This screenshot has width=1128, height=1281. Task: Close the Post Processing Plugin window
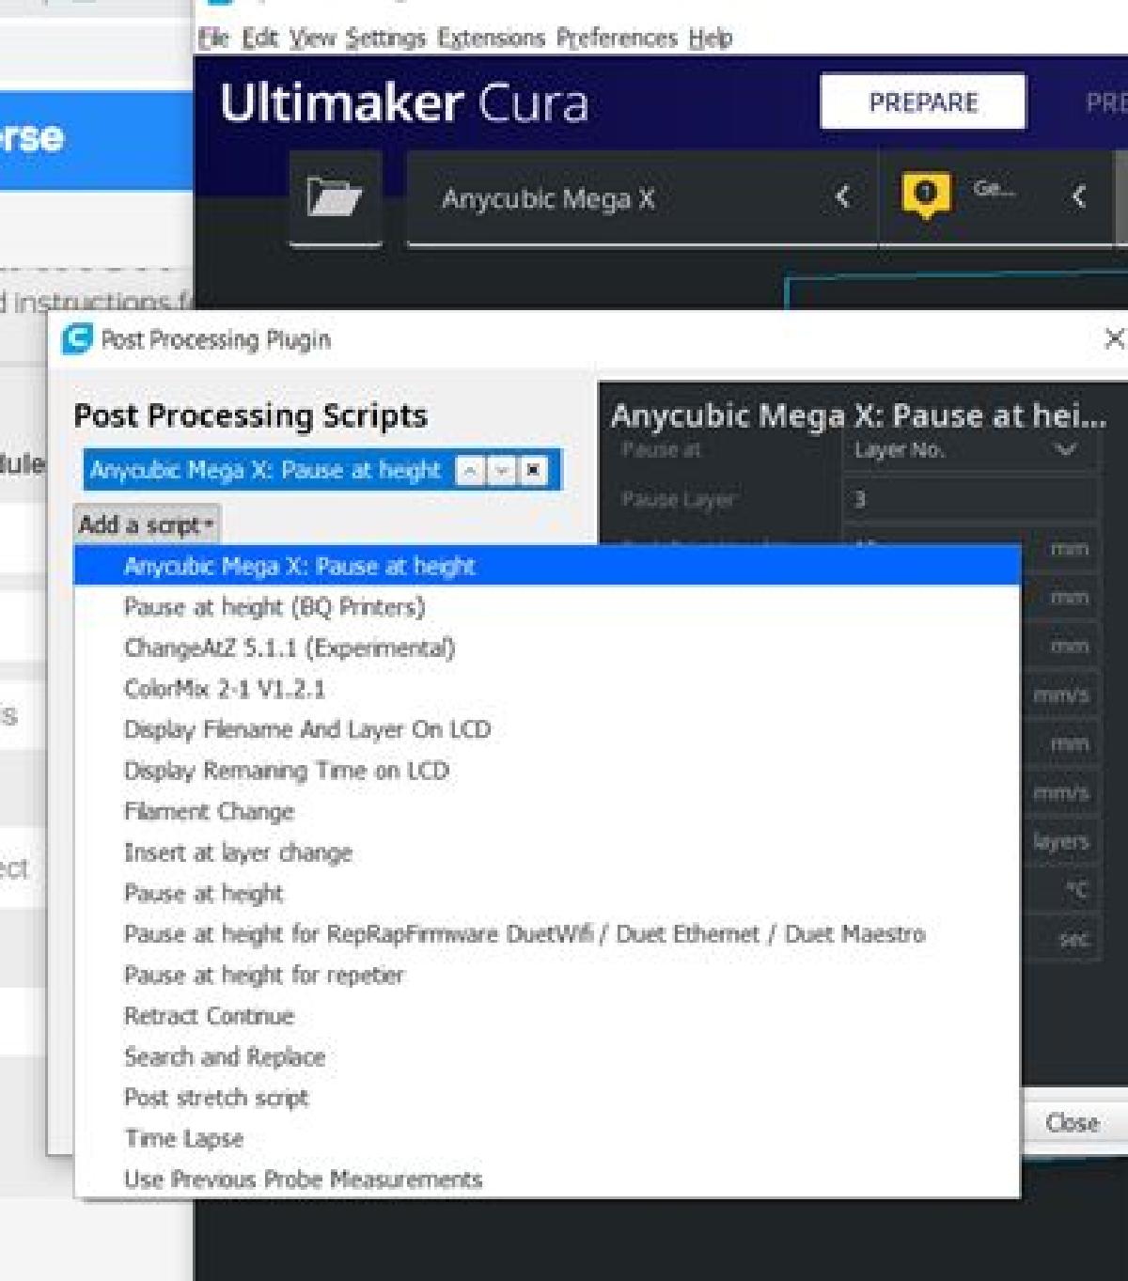(x=1113, y=338)
